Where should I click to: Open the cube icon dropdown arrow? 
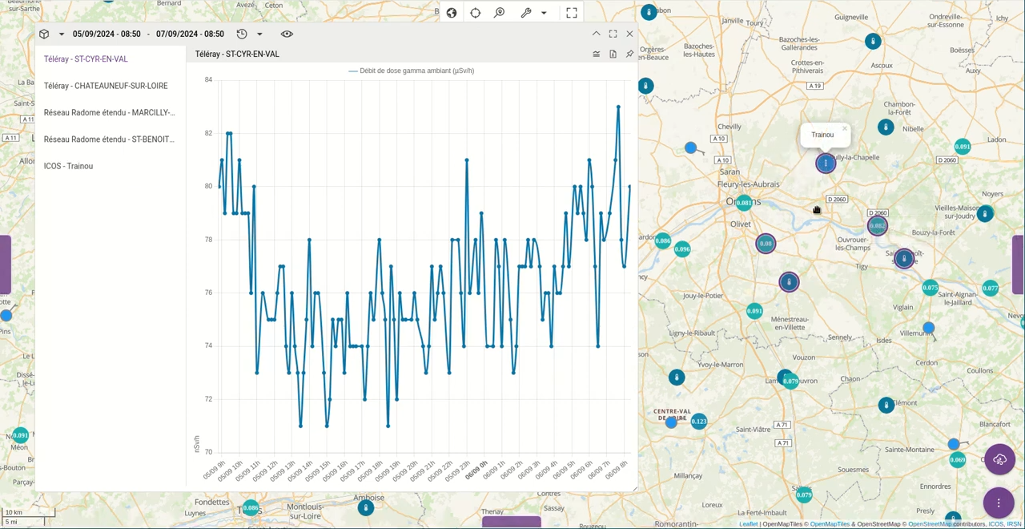pyautogui.click(x=62, y=34)
